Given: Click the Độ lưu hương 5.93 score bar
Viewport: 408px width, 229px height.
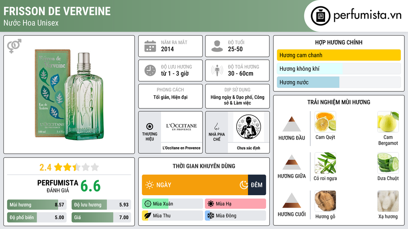Looking at the screenshot, I should (101, 205).
